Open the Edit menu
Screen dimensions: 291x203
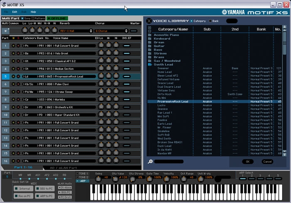point(15,12)
